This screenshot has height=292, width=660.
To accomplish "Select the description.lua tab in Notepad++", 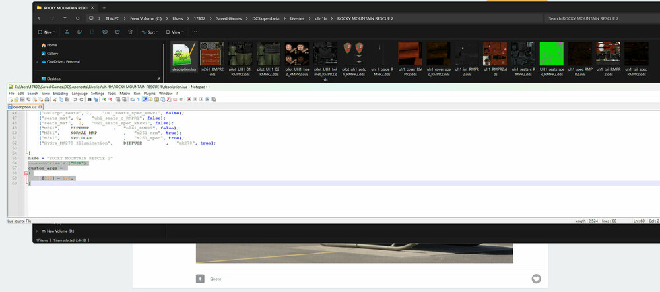I will [x=25, y=107].
